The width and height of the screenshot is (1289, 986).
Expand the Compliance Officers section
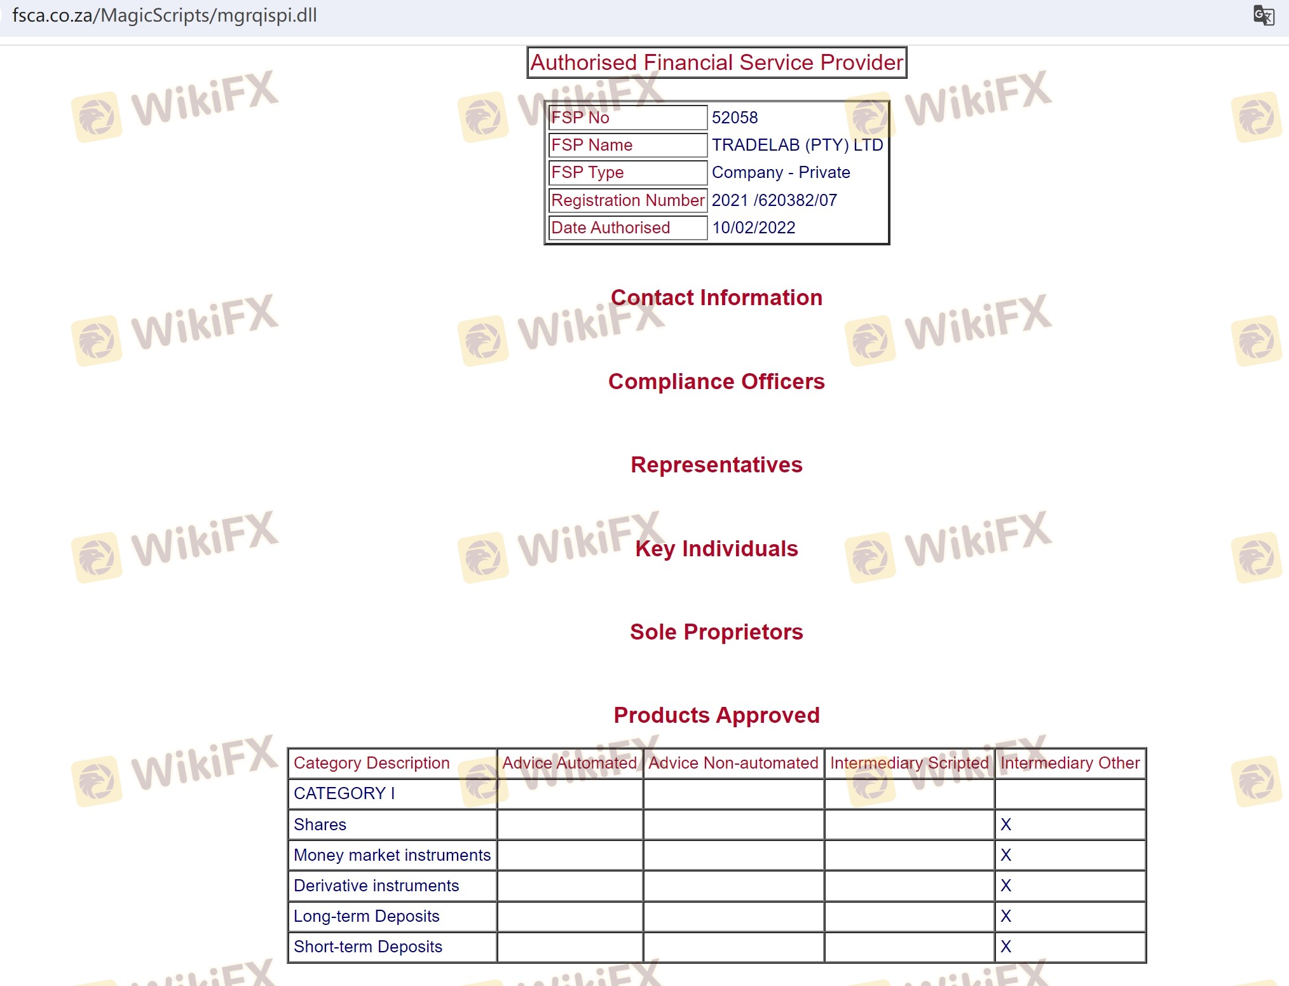(x=716, y=381)
